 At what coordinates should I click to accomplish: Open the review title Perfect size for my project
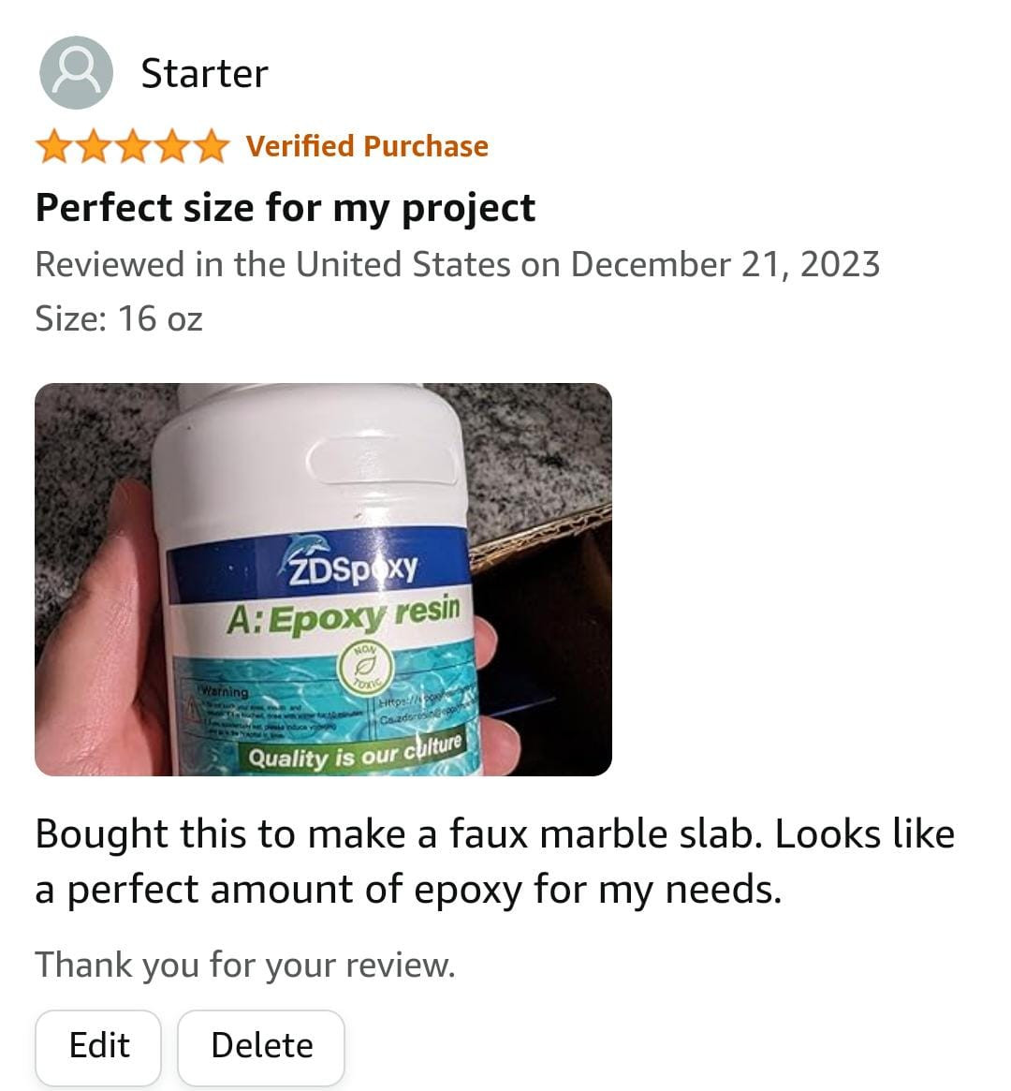286,209
